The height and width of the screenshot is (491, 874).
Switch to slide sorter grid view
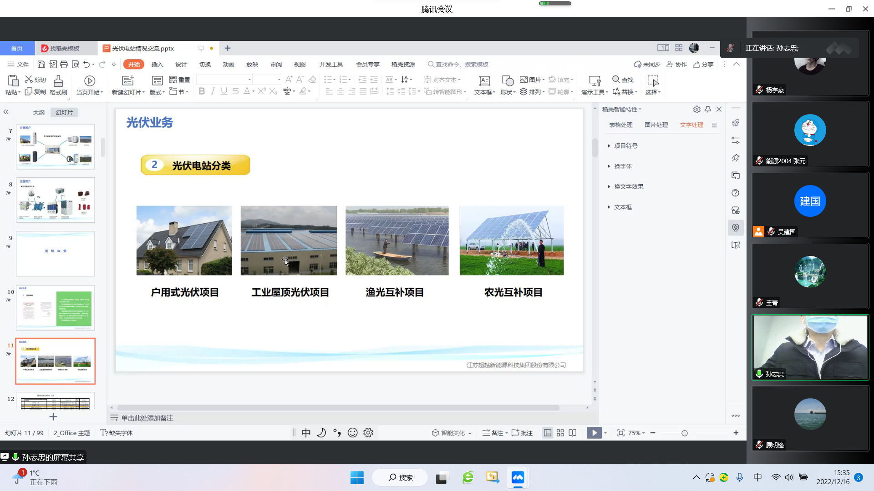point(560,433)
